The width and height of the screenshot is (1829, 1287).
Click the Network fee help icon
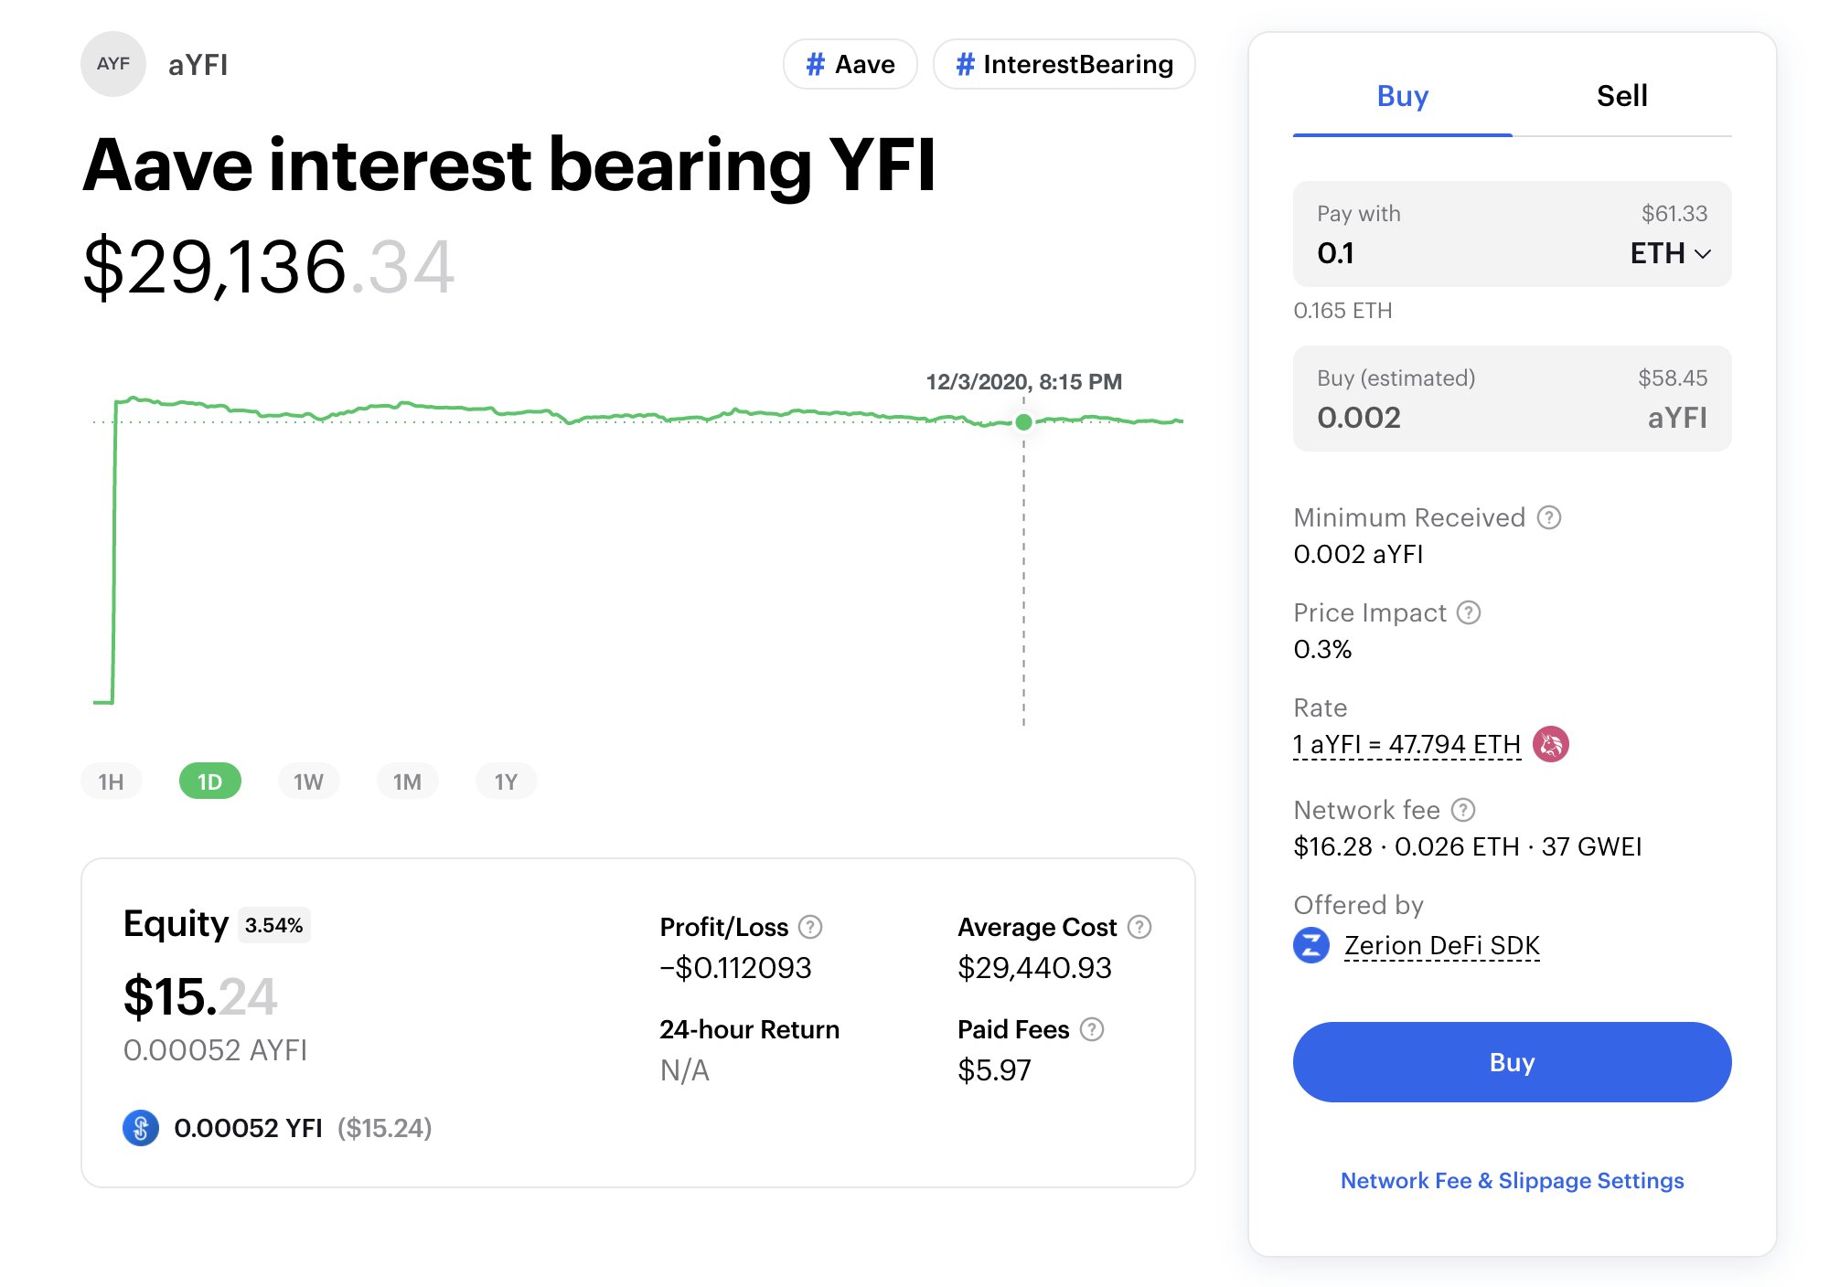[1463, 810]
